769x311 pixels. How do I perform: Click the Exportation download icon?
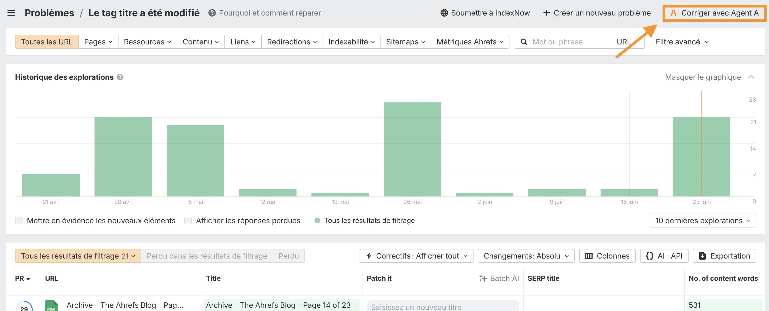point(703,256)
